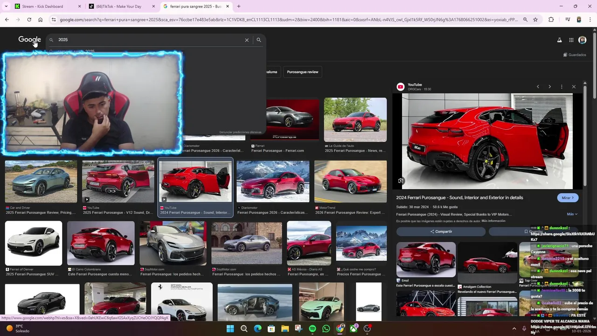Click the preview panel scrollbar
Image resolution: width=597 pixels, height=336 pixels.
click(x=585, y=135)
